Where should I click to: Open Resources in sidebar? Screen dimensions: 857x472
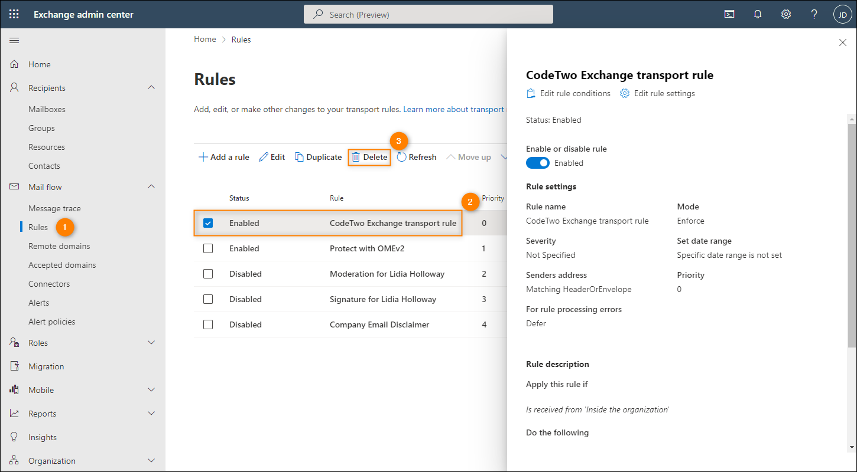tap(47, 147)
